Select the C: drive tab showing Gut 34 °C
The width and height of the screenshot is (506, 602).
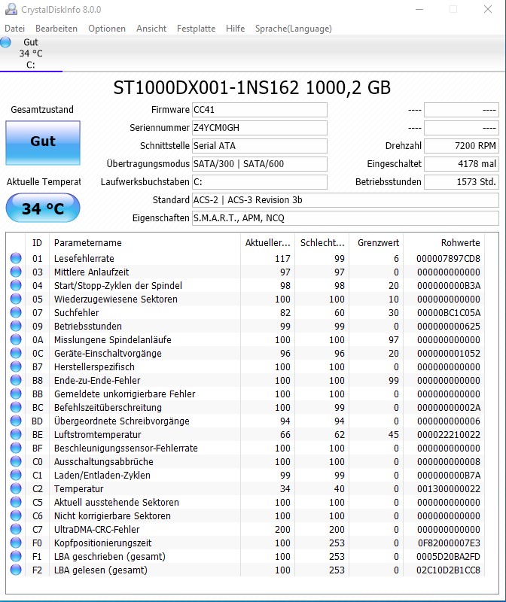31,53
